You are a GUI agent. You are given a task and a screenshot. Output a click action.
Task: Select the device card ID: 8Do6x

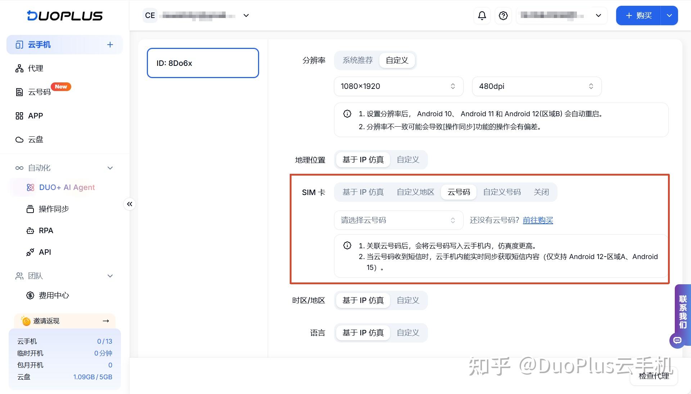(203, 63)
